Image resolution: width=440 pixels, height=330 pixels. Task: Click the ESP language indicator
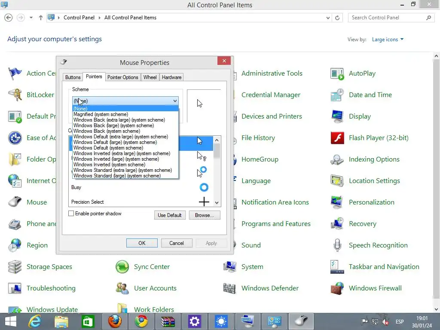coord(400,321)
